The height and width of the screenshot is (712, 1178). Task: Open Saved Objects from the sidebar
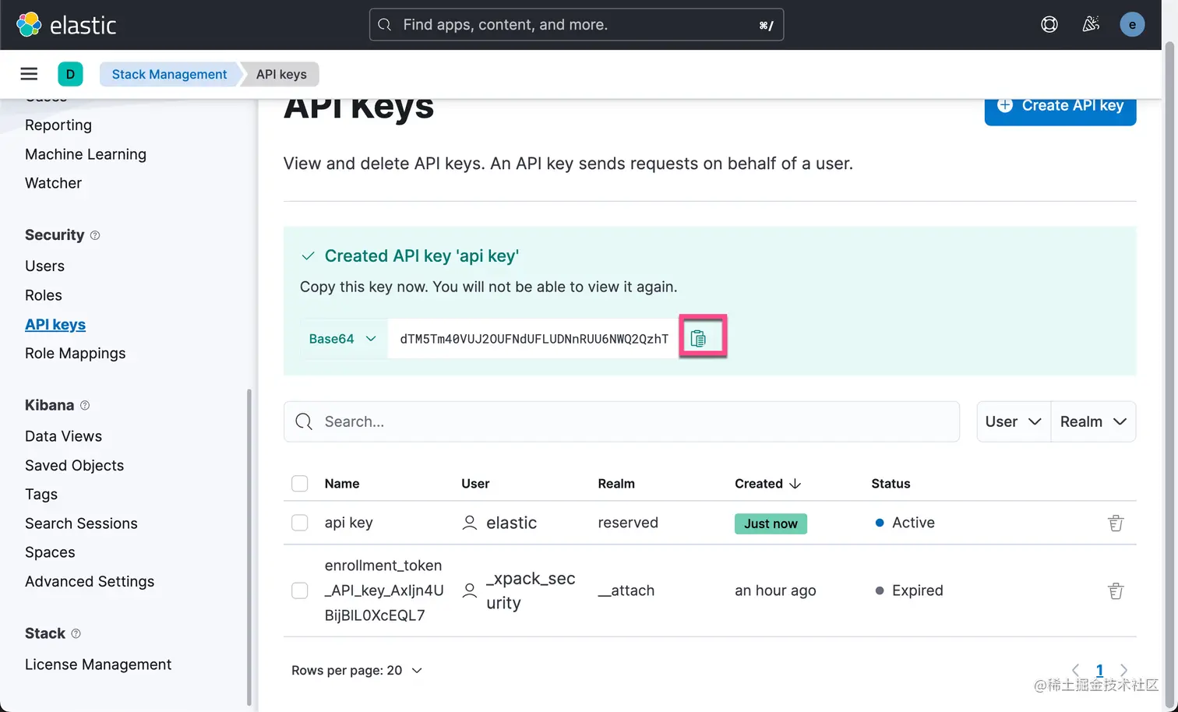74,465
